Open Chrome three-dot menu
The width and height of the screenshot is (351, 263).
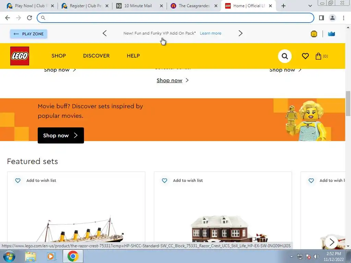[x=343, y=18]
